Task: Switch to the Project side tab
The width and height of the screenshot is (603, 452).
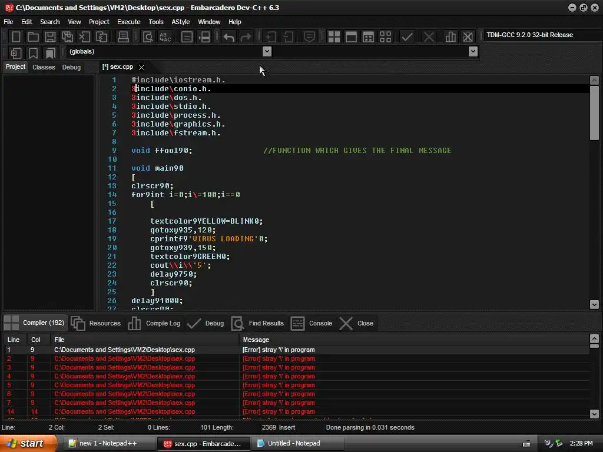Action: tap(15, 67)
